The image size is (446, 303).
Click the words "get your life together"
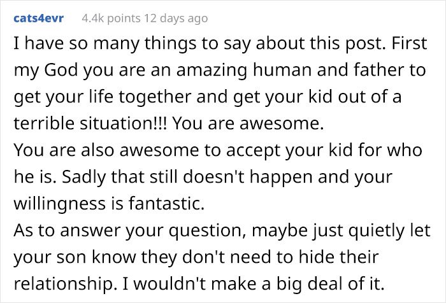(103, 97)
